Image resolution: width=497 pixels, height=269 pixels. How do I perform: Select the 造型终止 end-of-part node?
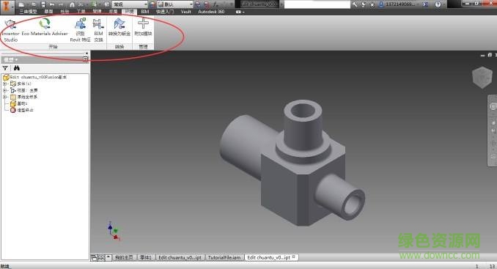pyautogui.click(x=21, y=110)
